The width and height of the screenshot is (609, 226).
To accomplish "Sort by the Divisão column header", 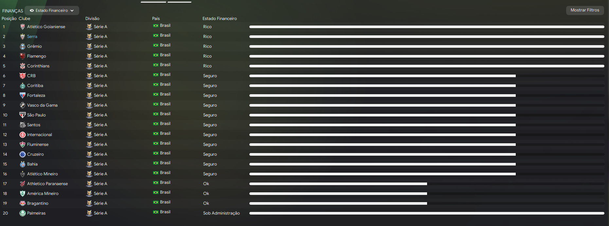I will [92, 19].
